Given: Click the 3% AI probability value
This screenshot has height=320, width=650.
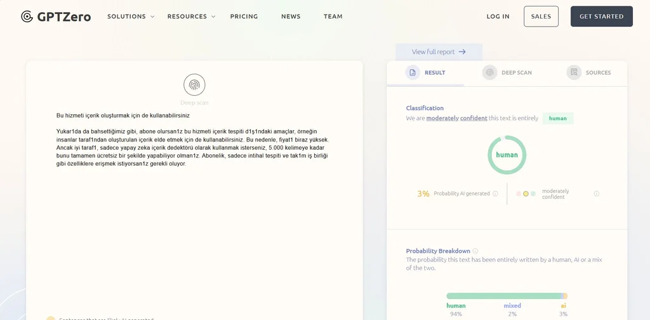Looking at the screenshot, I should 423,194.
